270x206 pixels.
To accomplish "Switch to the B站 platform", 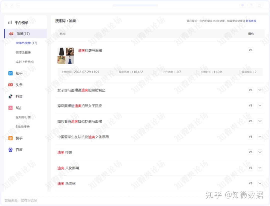I will click(18, 108).
